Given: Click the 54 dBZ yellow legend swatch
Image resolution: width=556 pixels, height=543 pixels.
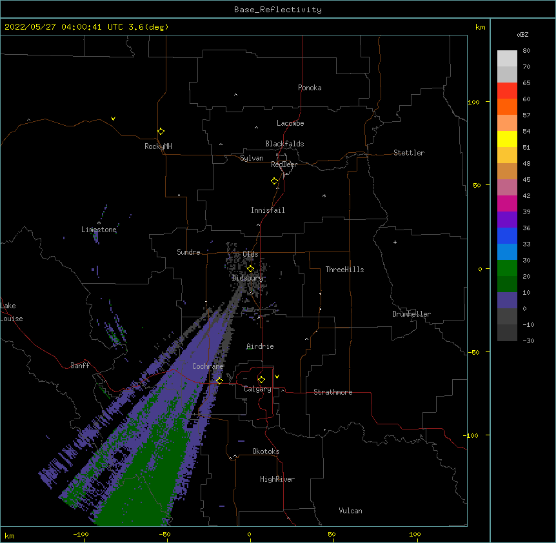Looking at the screenshot, I should [x=507, y=139].
